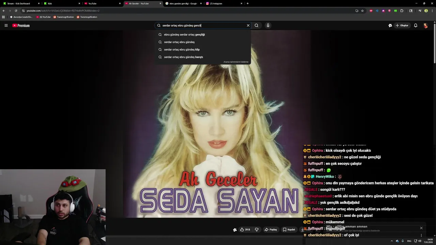Save video with the Kaydet button
The image size is (436, 245).
(x=289, y=230)
